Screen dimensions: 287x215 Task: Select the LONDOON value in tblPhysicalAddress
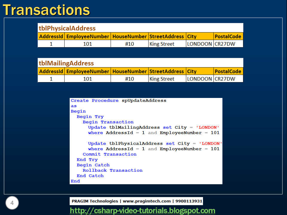(199, 44)
